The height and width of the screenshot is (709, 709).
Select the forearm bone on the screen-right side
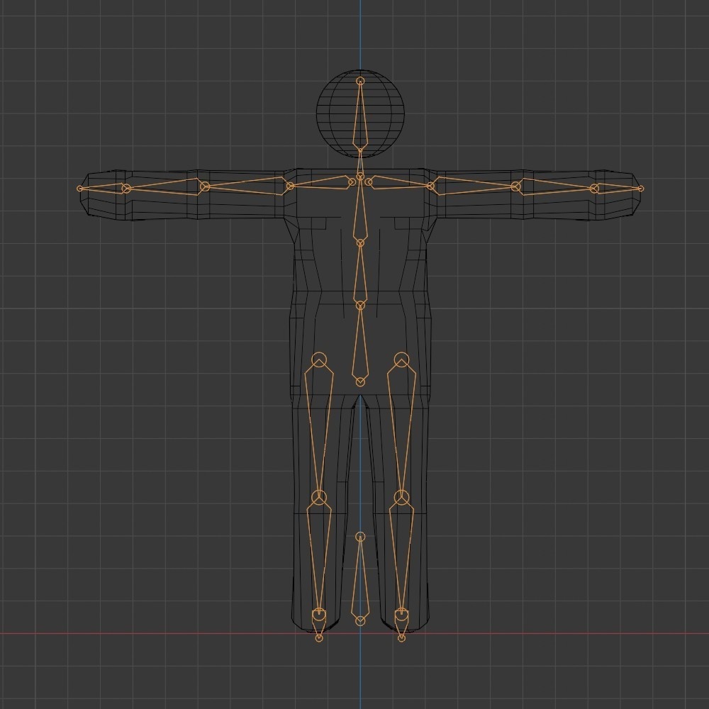coord(556,186)
